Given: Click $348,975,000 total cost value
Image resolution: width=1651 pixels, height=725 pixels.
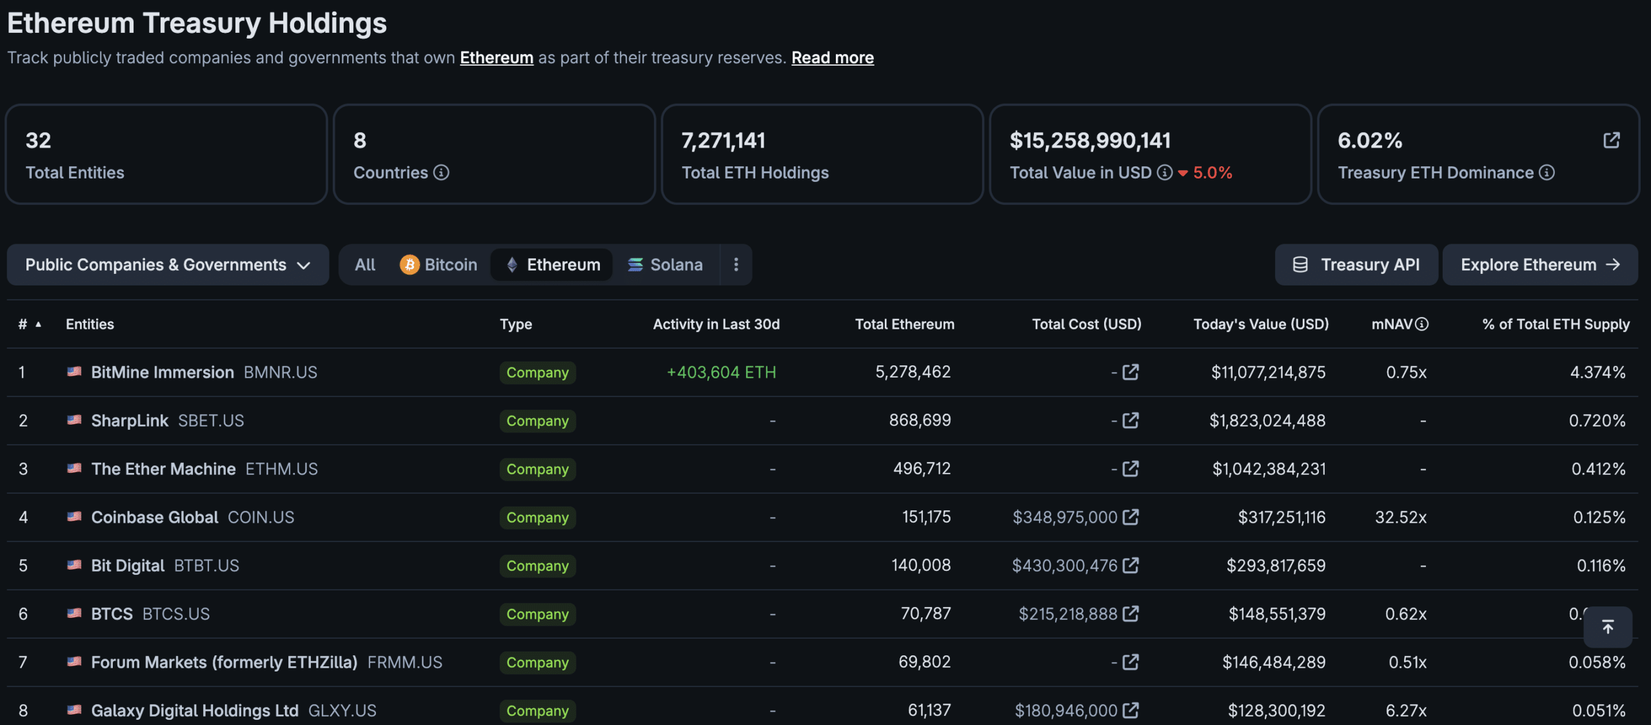Looking at the screenshot, I should click(1065, 517).
